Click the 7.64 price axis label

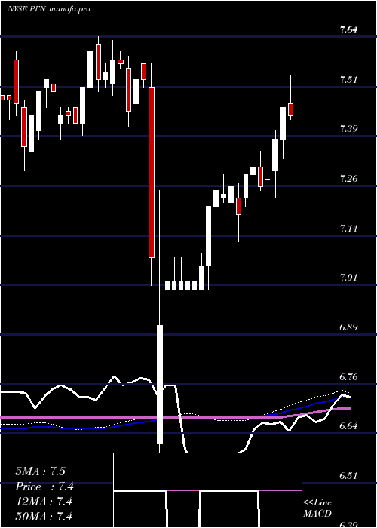(348, 30)
